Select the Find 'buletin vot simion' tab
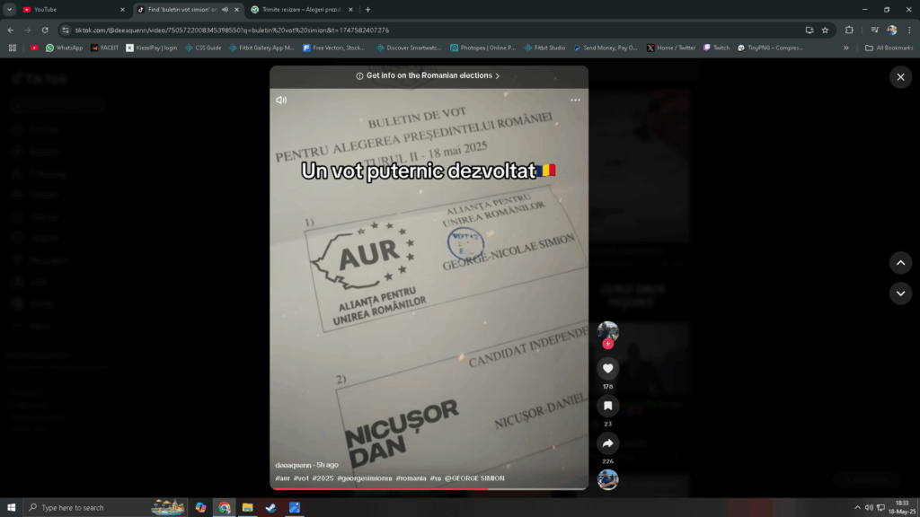920x517 pixels. point(181,9)
